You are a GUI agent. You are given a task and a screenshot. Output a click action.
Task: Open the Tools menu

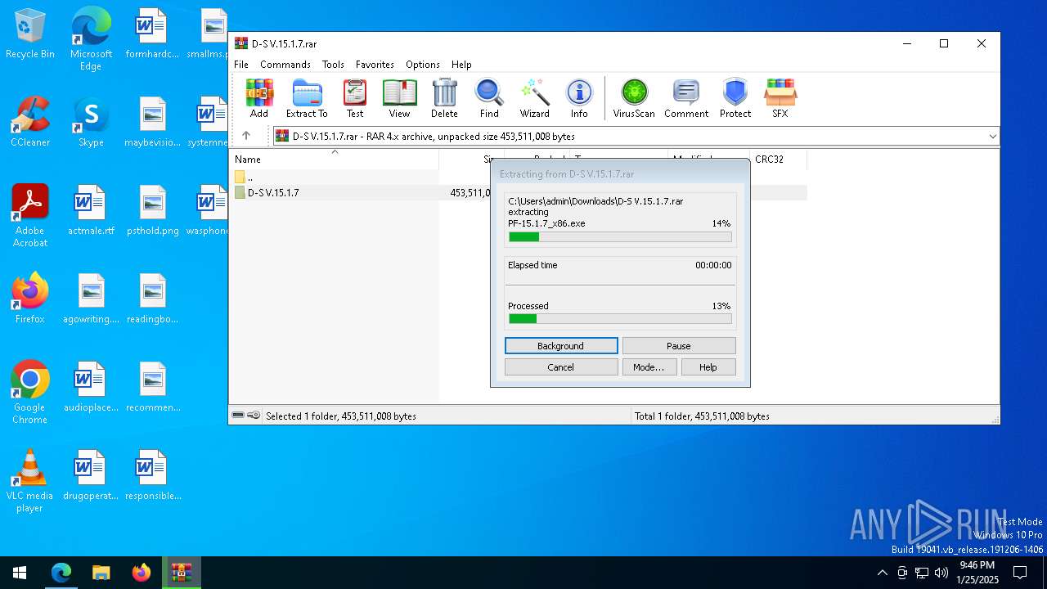click(x=333, y=65)
